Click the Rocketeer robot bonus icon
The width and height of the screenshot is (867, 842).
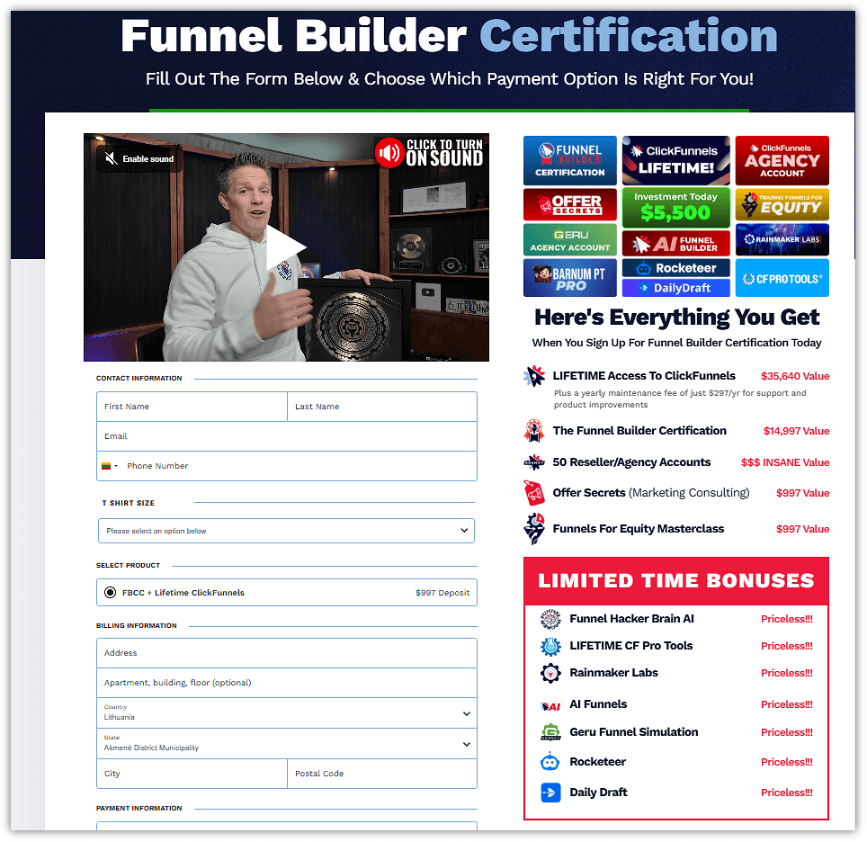[x=550, y=762]
